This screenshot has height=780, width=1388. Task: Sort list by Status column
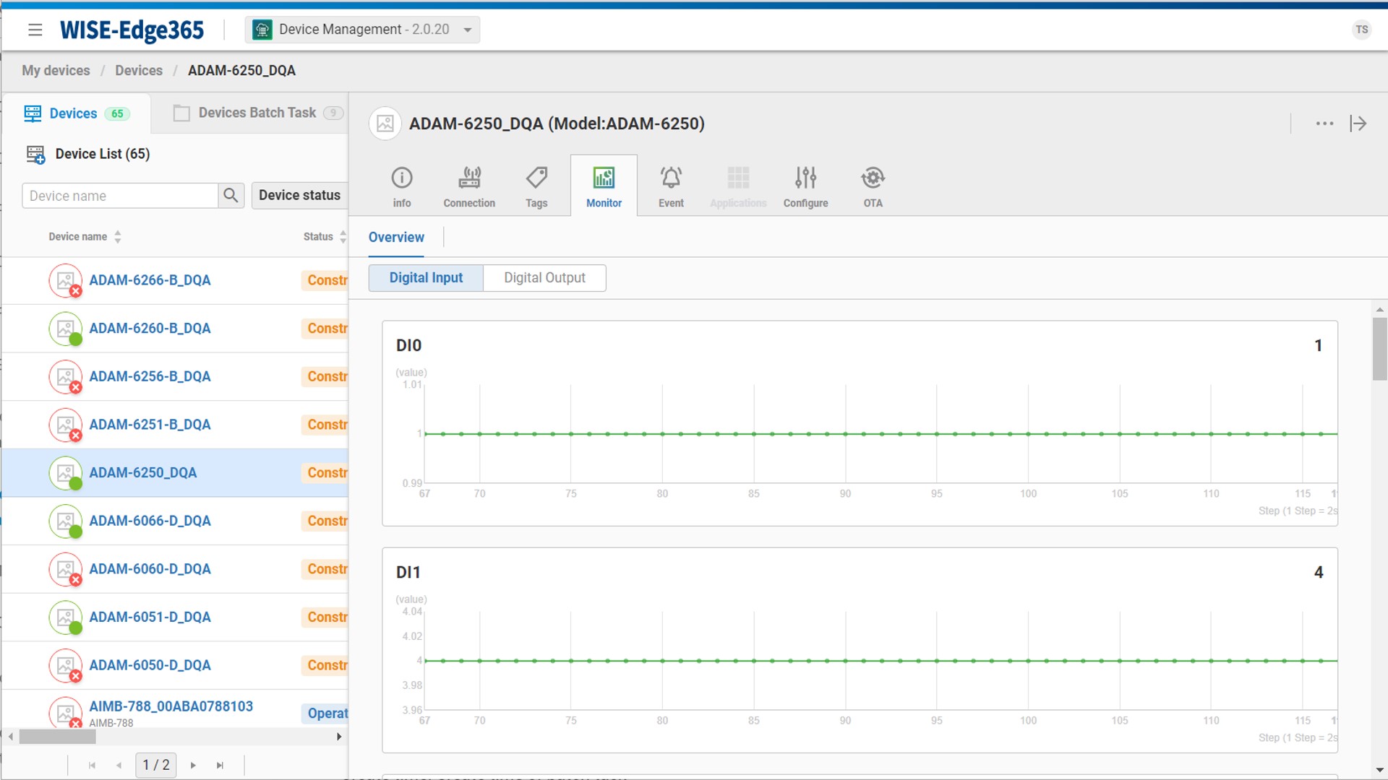(325, 237)
